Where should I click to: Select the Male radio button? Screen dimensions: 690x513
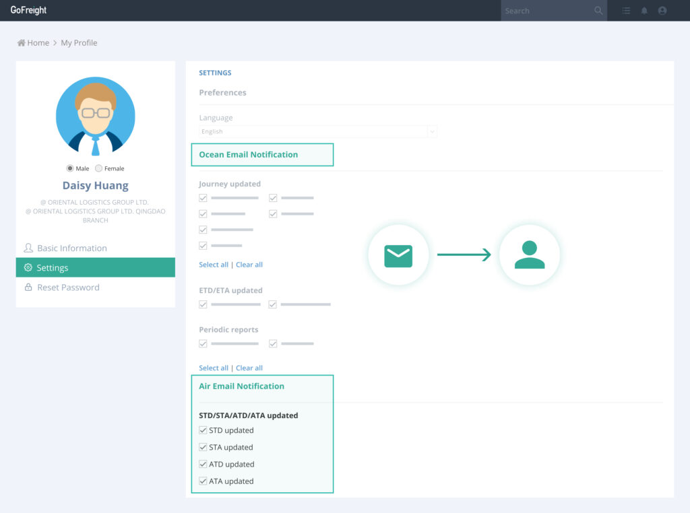pyautogui.click(x=70, y=168)
